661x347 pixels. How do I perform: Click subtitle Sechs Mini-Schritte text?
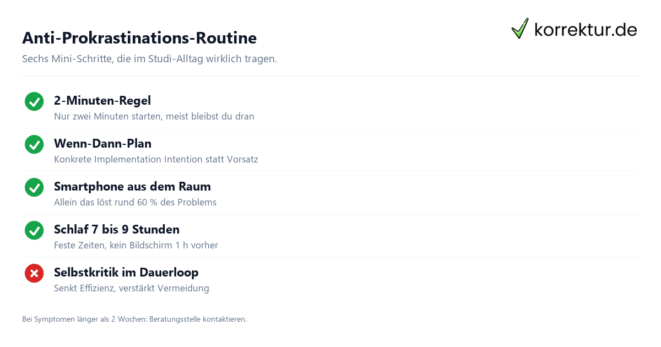[x=149, y=58]
